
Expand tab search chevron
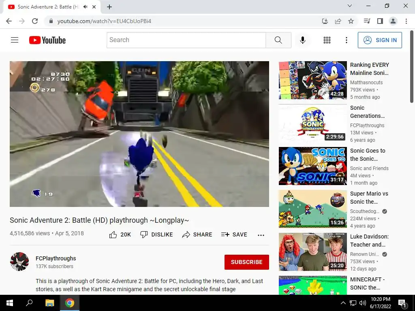350,6
